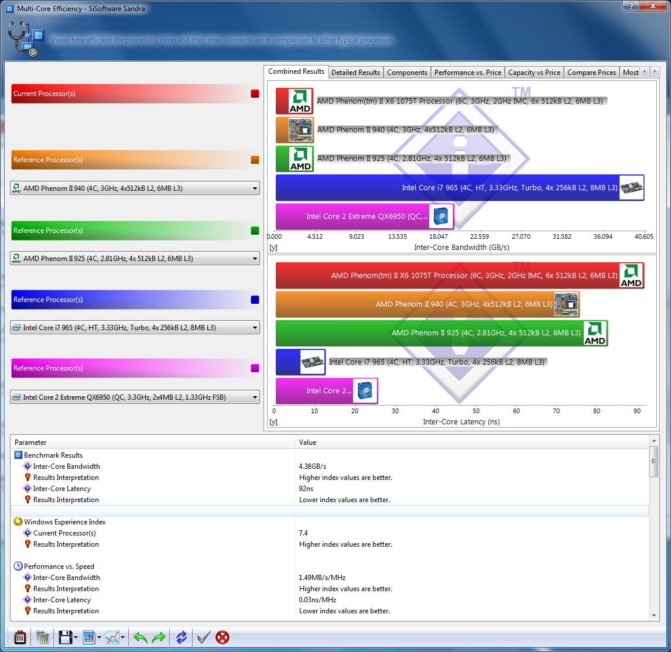Select the Current Processor(s) row with value 7.4
The image size is (671, 652).
[330, 533]
